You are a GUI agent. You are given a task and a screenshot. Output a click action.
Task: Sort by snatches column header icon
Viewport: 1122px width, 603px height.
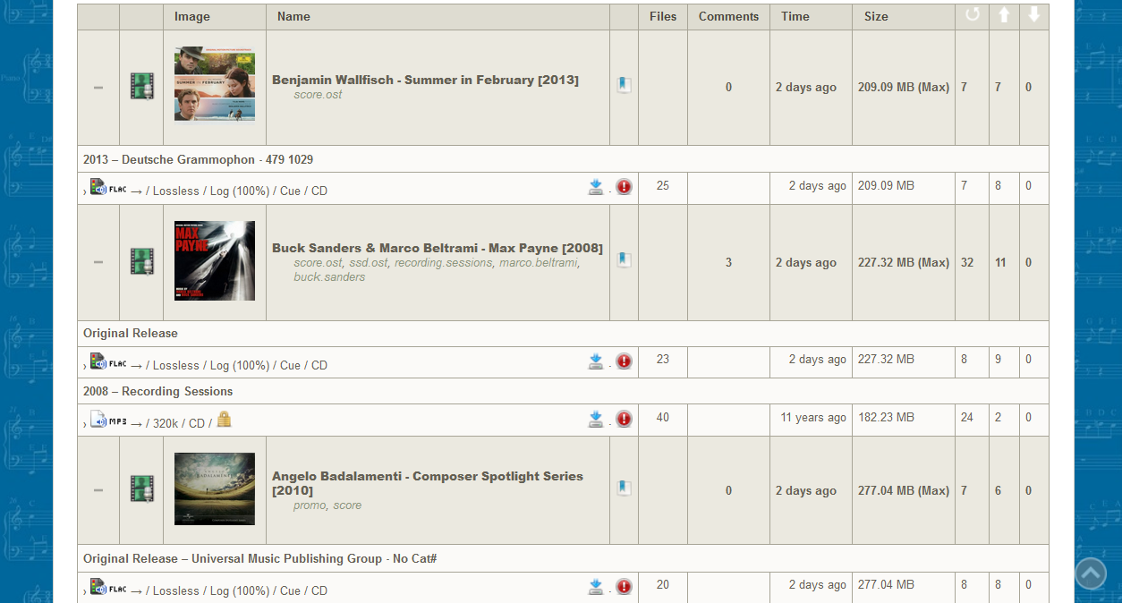point(973,15)
